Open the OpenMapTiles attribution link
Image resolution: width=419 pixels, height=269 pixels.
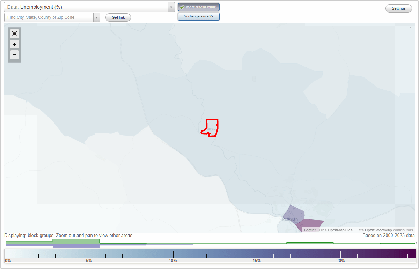[x=340, y=230]
